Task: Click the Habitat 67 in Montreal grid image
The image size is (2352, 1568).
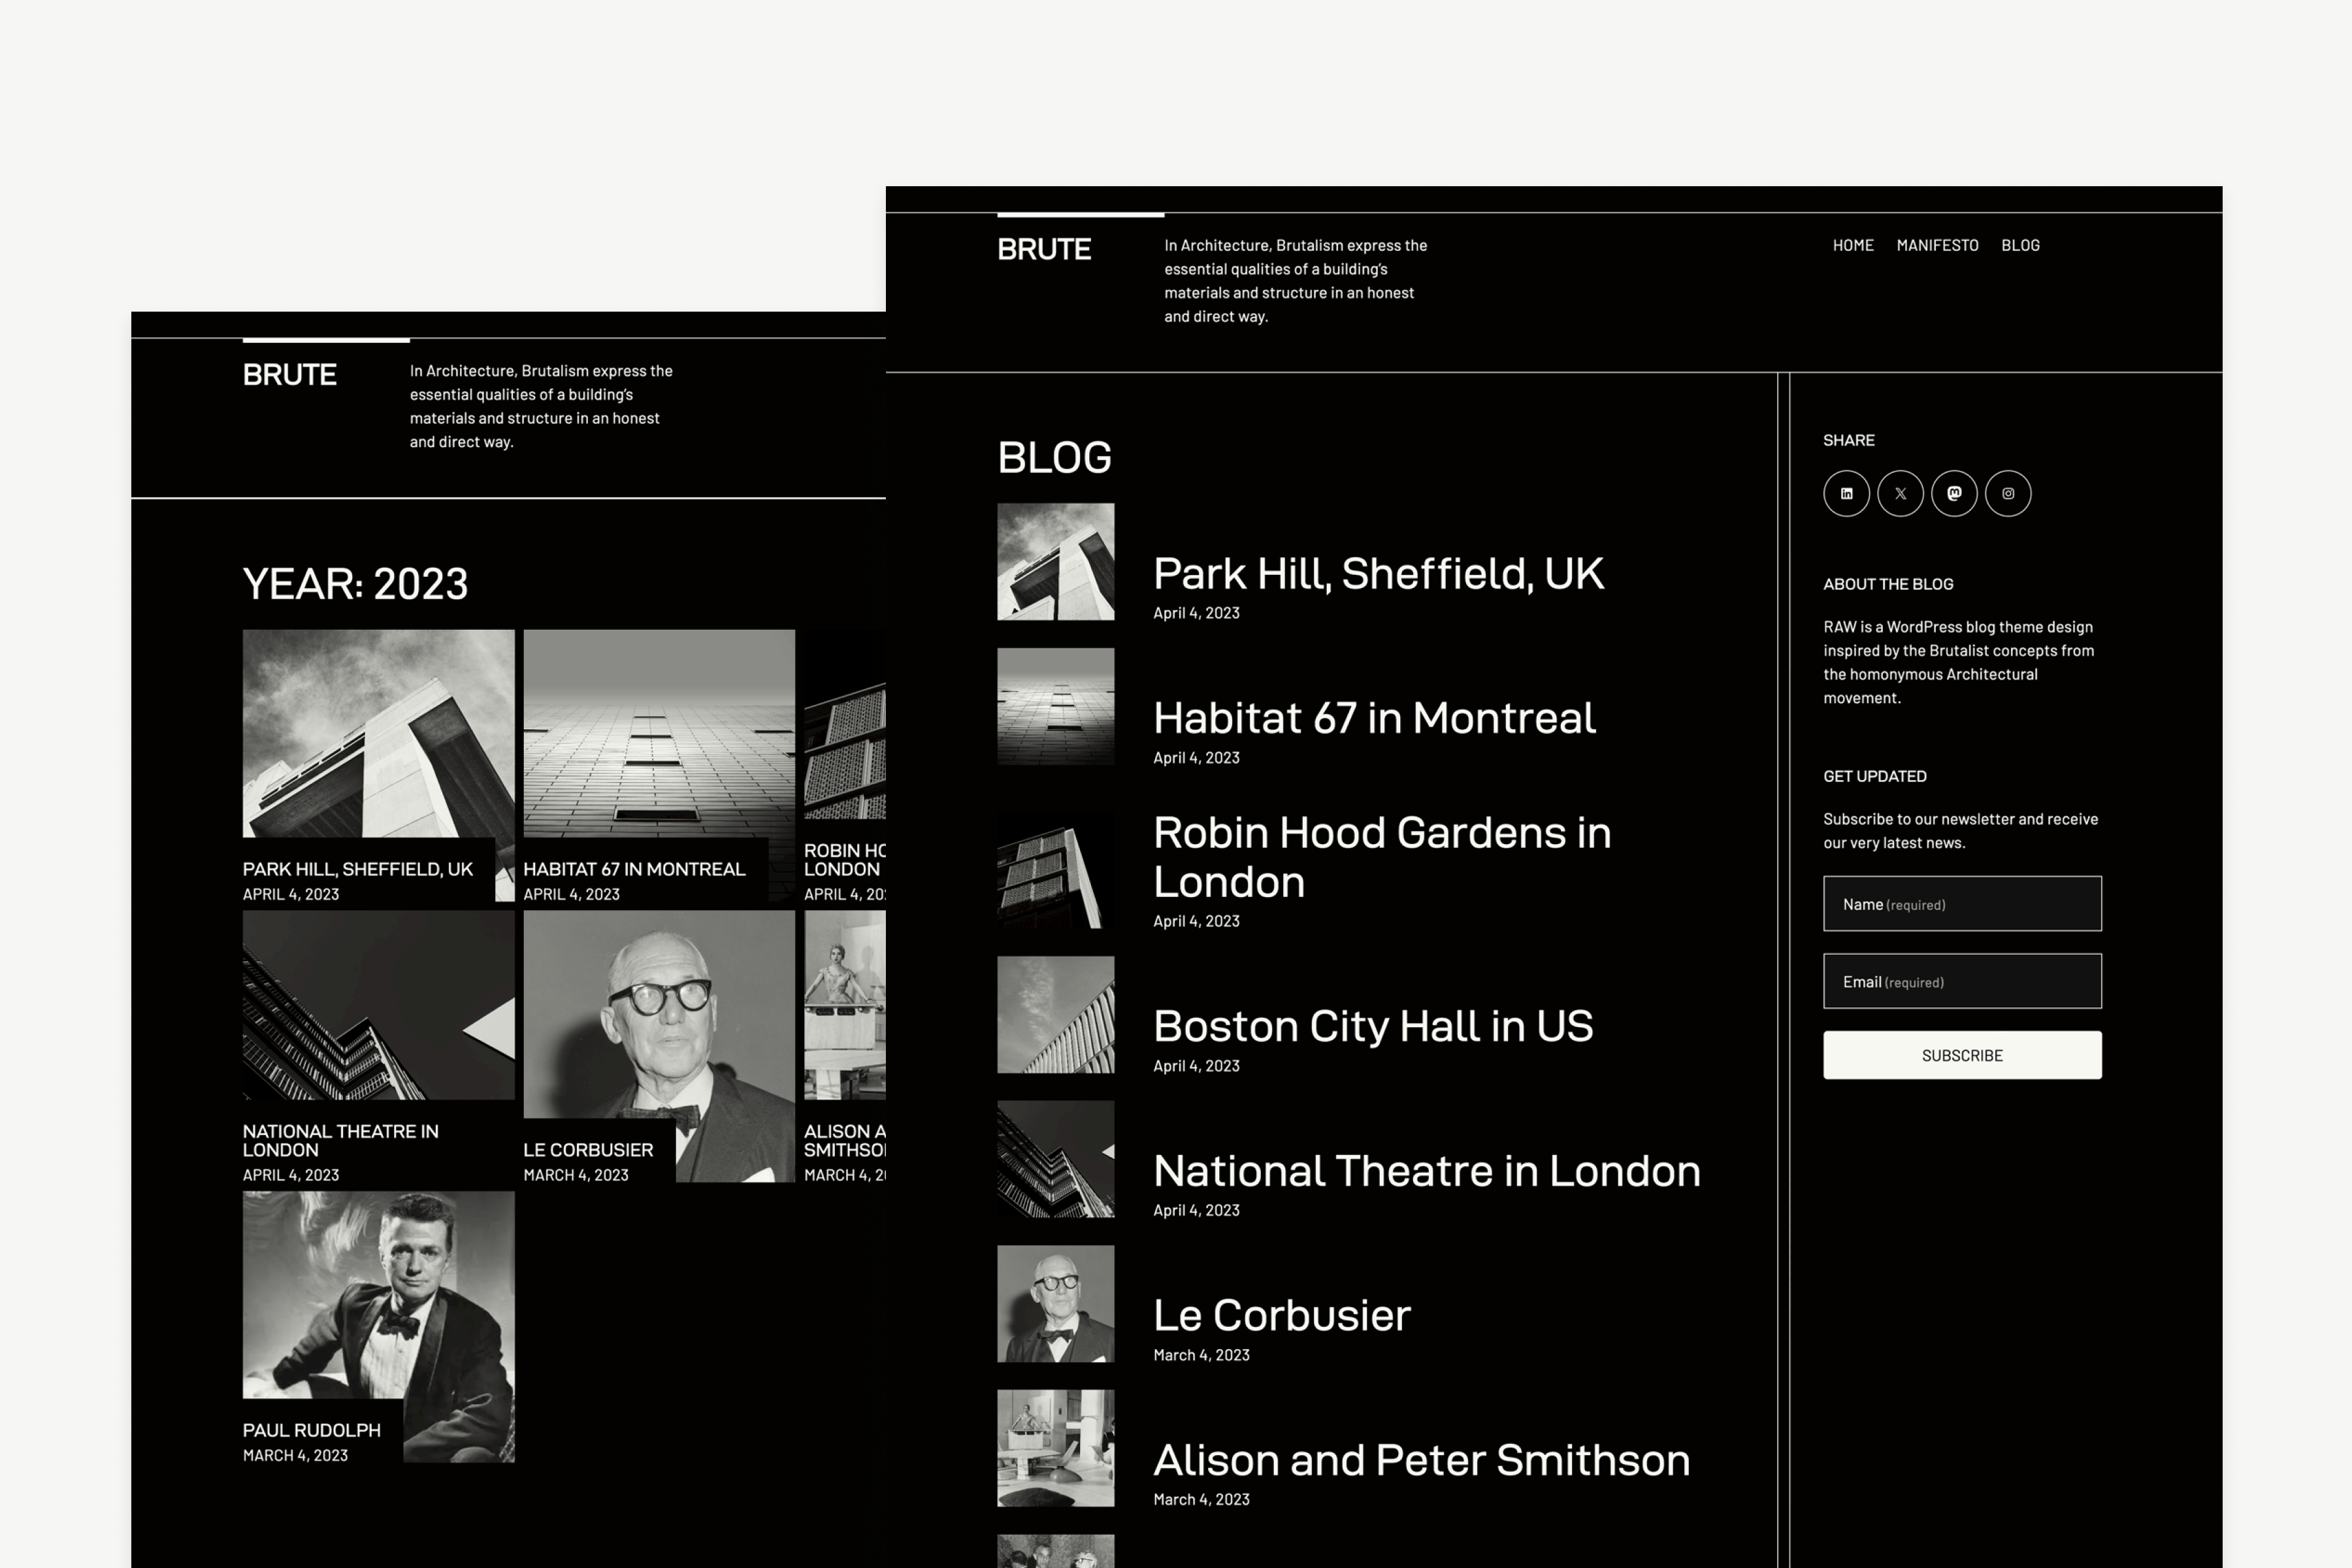Action: [659, 735]
